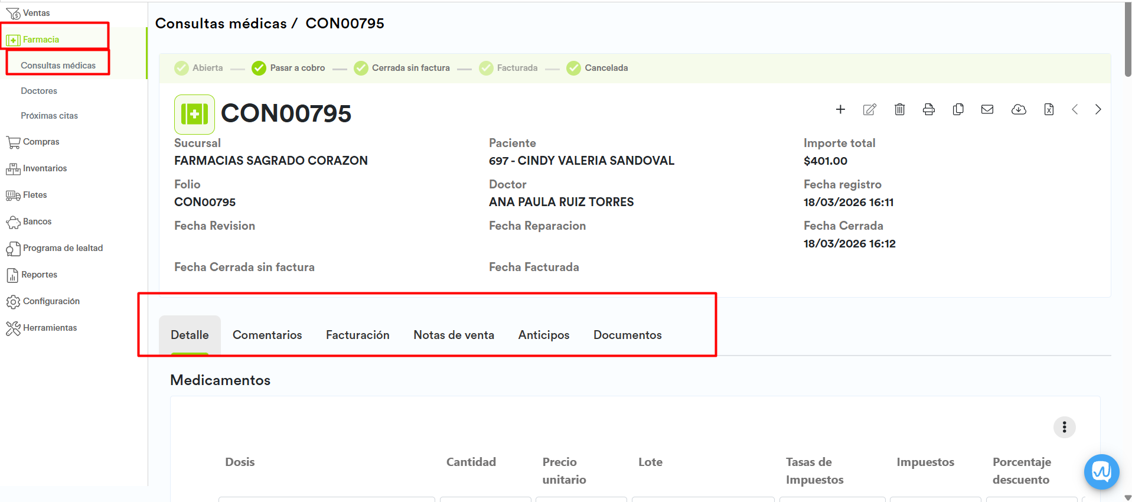Viewport: 1132px width, 502px height.
Task: Click the edit pencil icon
Action: [870, 109]
